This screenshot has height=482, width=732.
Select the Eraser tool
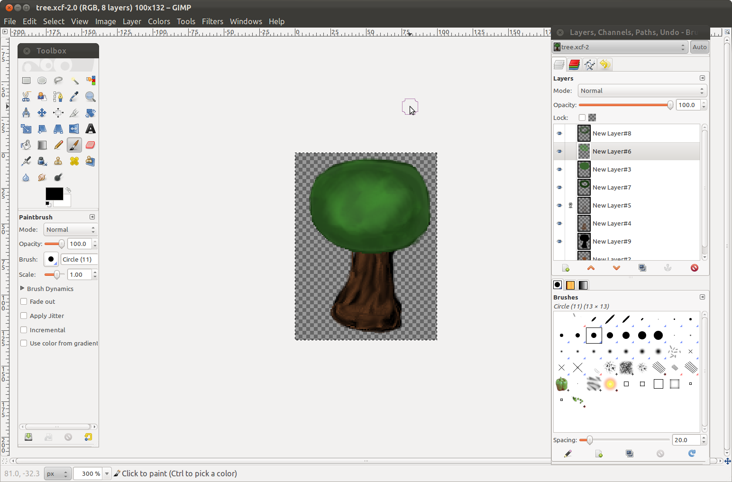pos(91,145)
